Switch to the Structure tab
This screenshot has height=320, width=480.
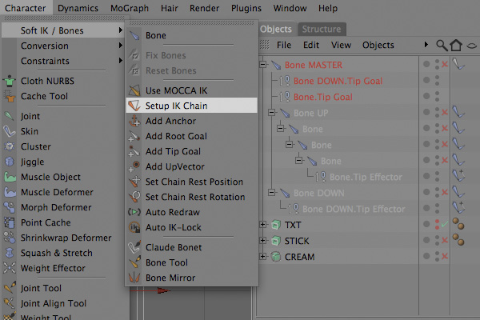coord(322,29)
